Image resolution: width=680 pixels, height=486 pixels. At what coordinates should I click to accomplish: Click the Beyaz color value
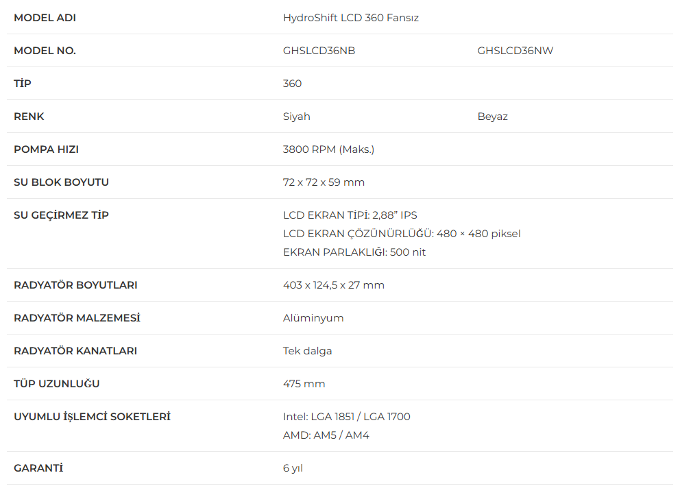tap(492, 117)
